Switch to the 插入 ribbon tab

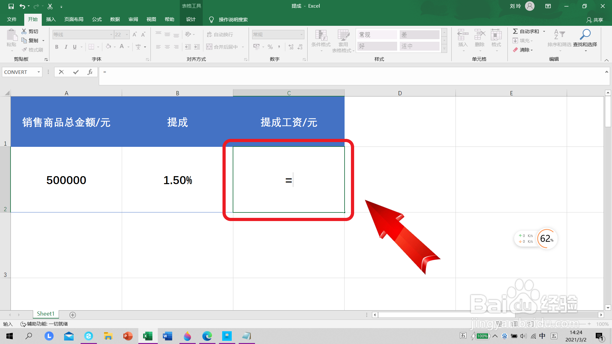click(x=51, y=19)
